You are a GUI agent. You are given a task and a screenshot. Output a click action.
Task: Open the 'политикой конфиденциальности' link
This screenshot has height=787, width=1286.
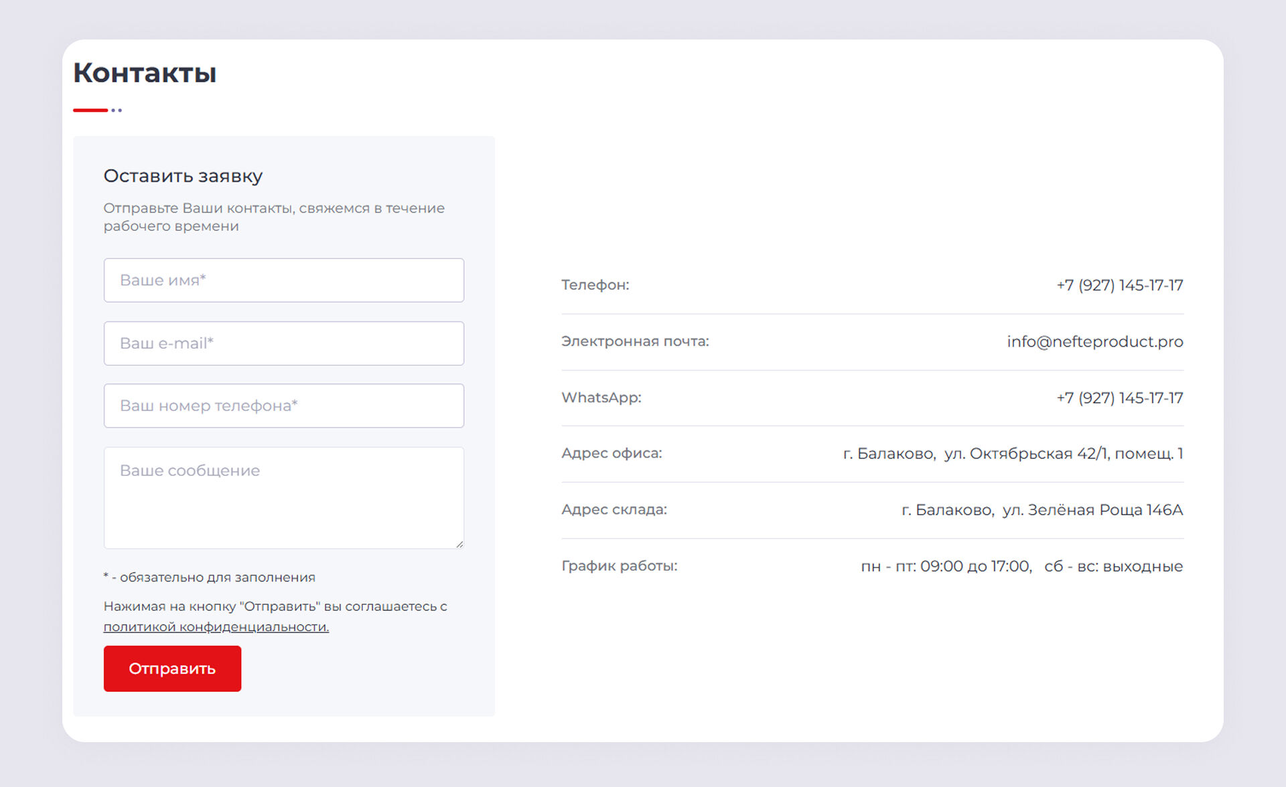click(216, 627)
